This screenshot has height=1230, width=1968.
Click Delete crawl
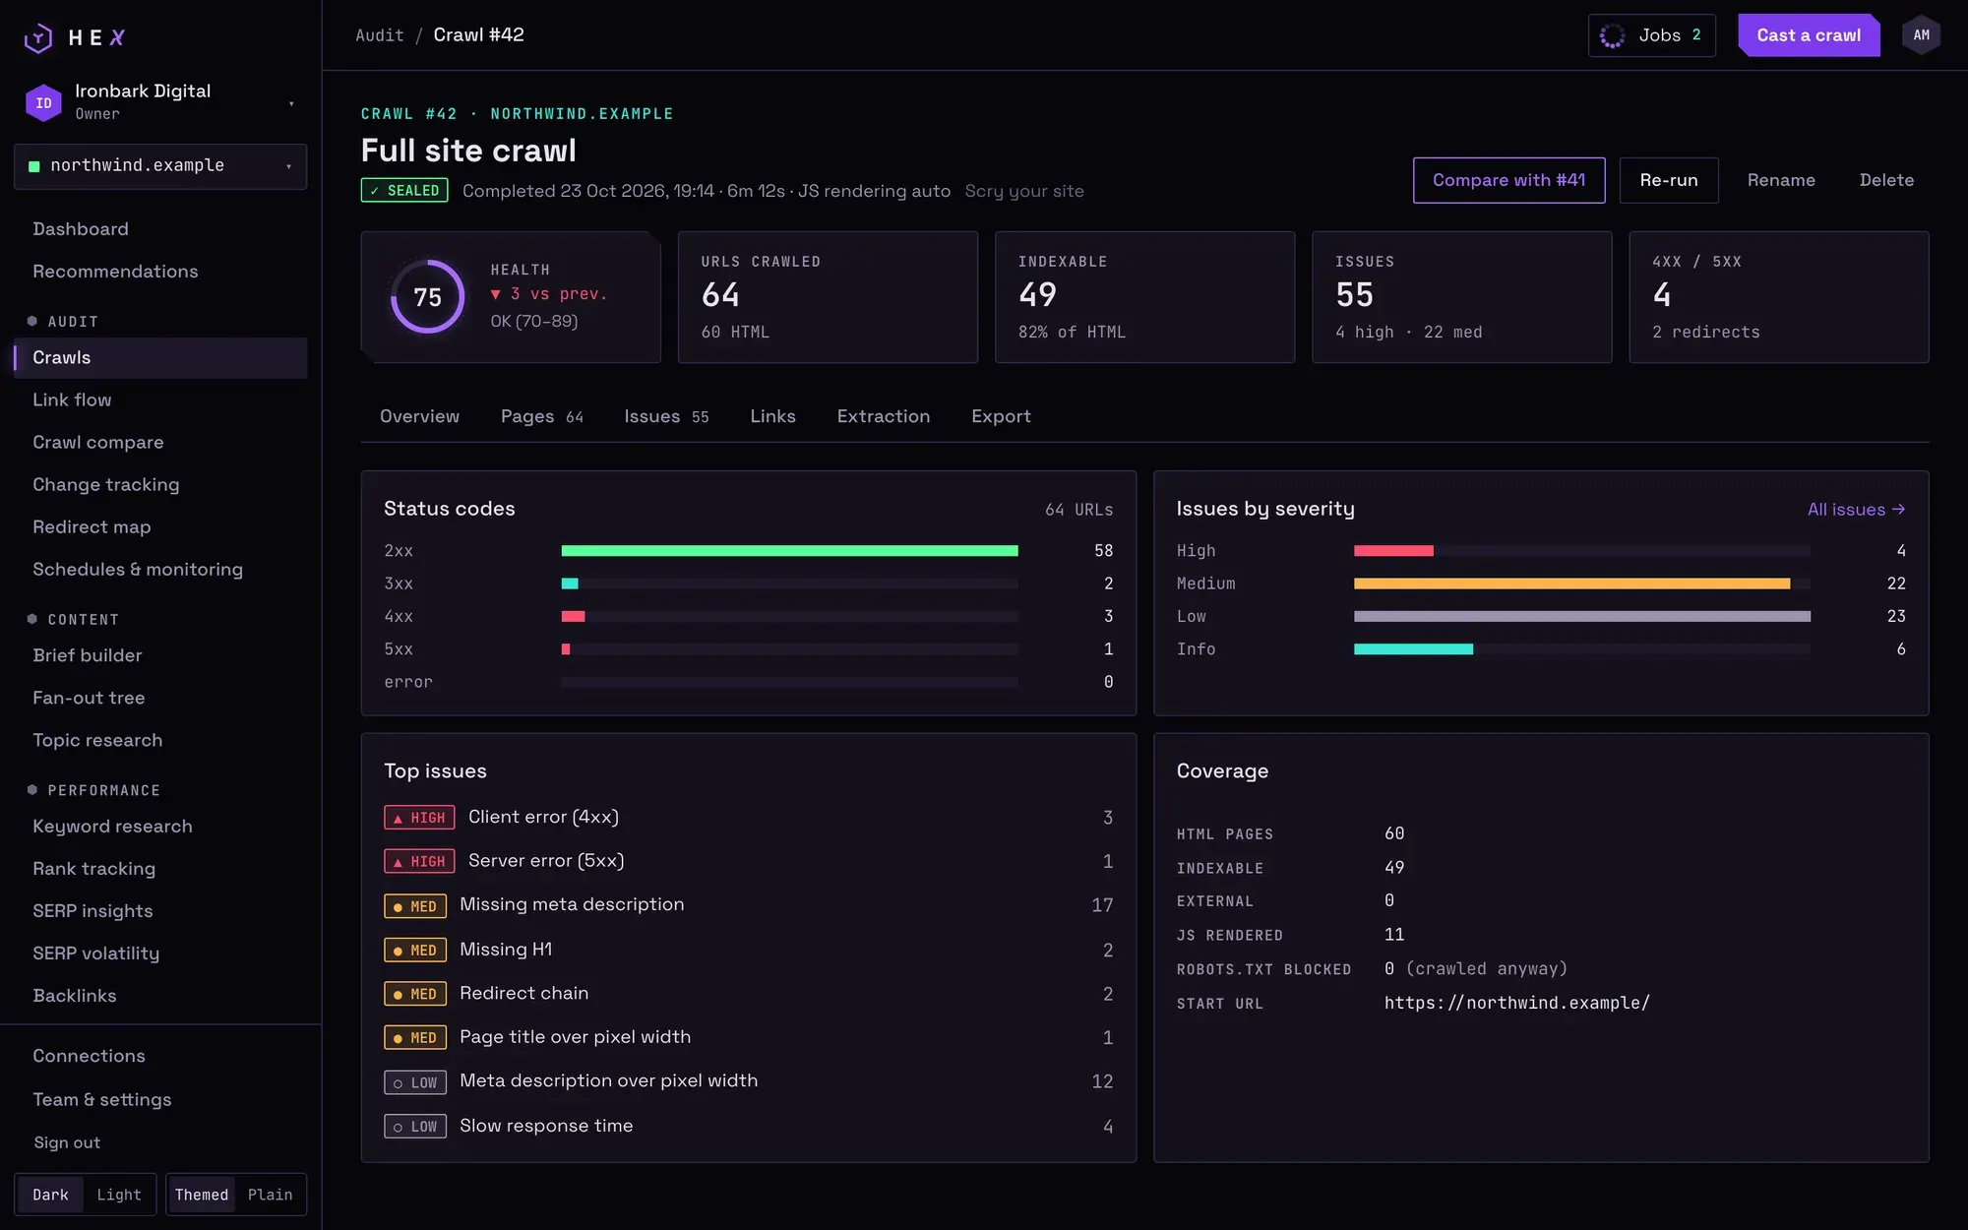coord(1886,180)
